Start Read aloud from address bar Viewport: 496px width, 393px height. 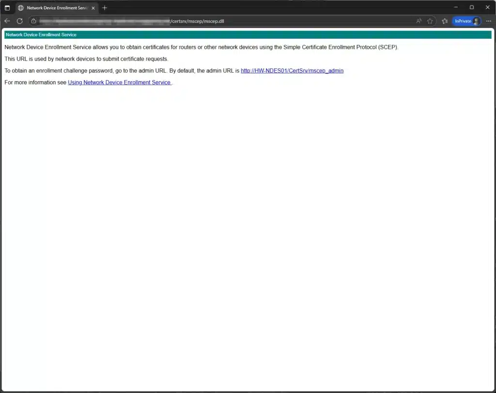point(418,21)
